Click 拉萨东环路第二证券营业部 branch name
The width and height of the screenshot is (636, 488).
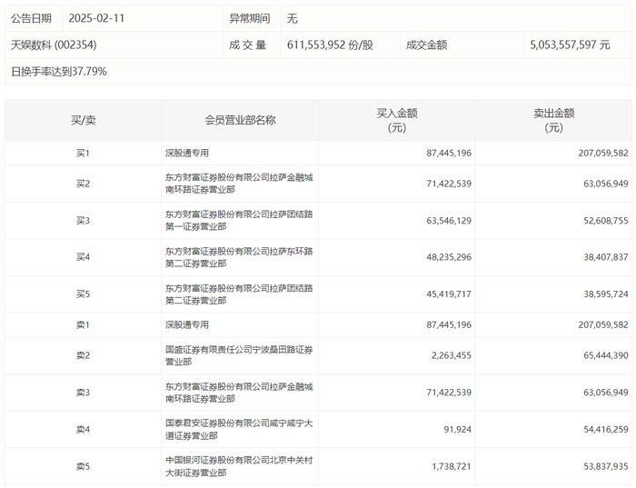[x=239, y=257]
